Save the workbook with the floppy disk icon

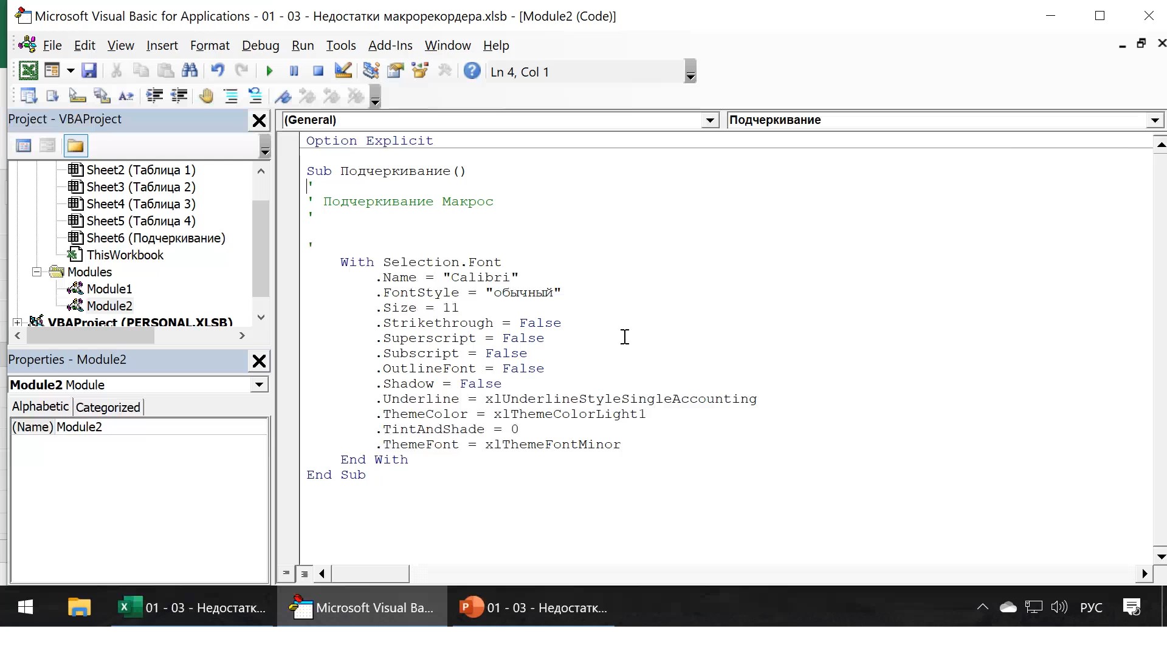[x=89, y=71]
